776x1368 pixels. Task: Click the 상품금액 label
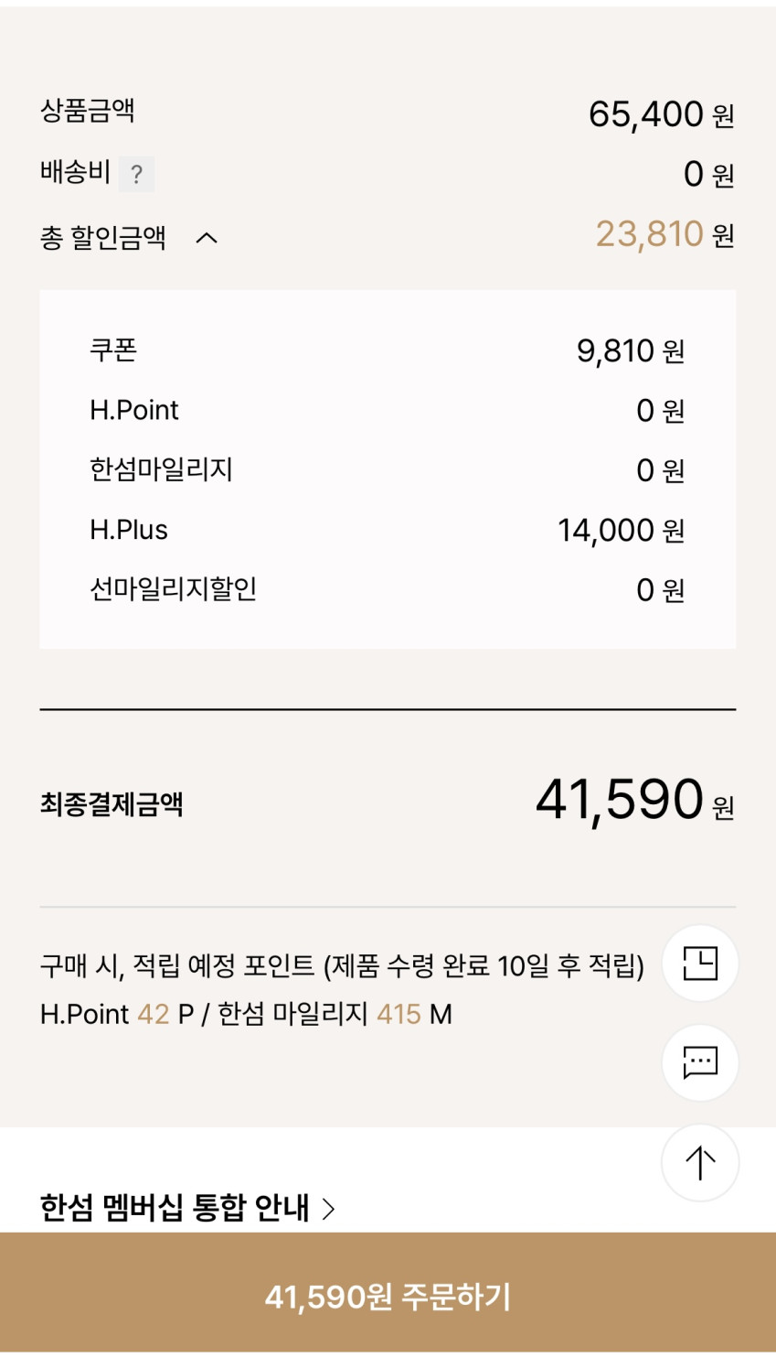click(x=88, y=112)
